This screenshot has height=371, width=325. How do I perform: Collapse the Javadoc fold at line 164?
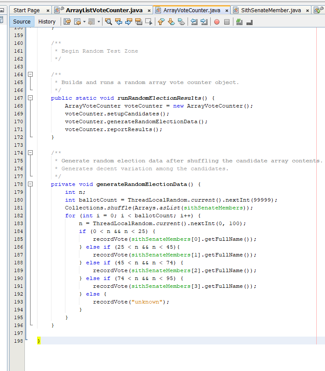[x=31, y=74]
